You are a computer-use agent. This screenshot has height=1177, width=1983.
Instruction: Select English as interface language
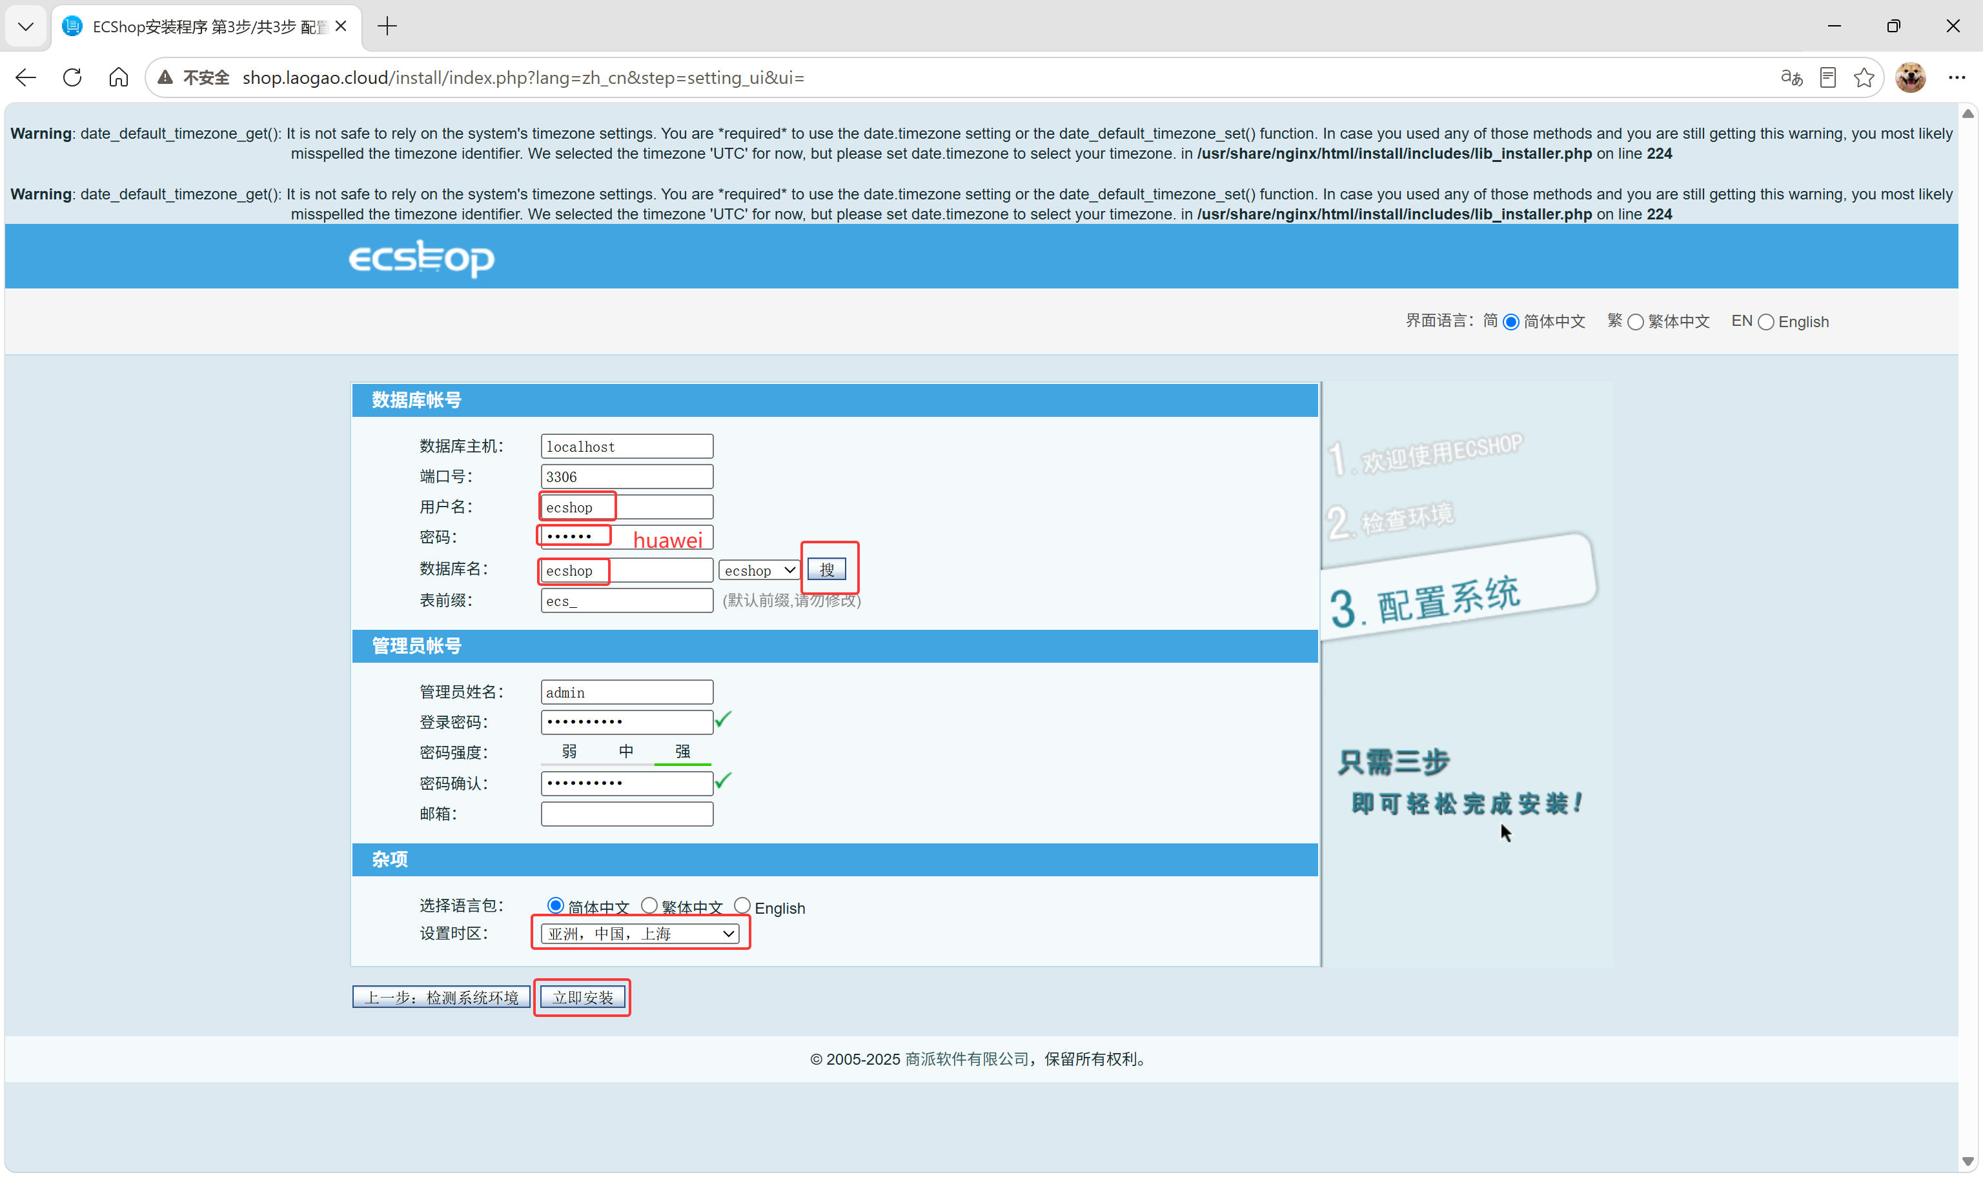(x=1765, y=322)
